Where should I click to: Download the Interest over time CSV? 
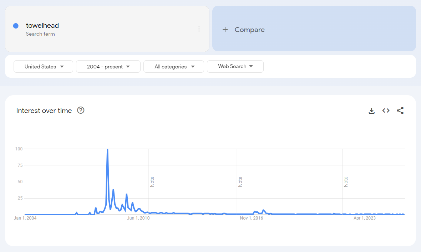coord(372,110)
